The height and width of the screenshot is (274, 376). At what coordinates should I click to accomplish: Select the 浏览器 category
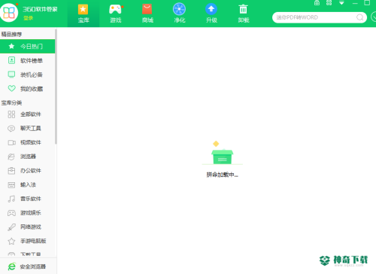coord(27,157)
